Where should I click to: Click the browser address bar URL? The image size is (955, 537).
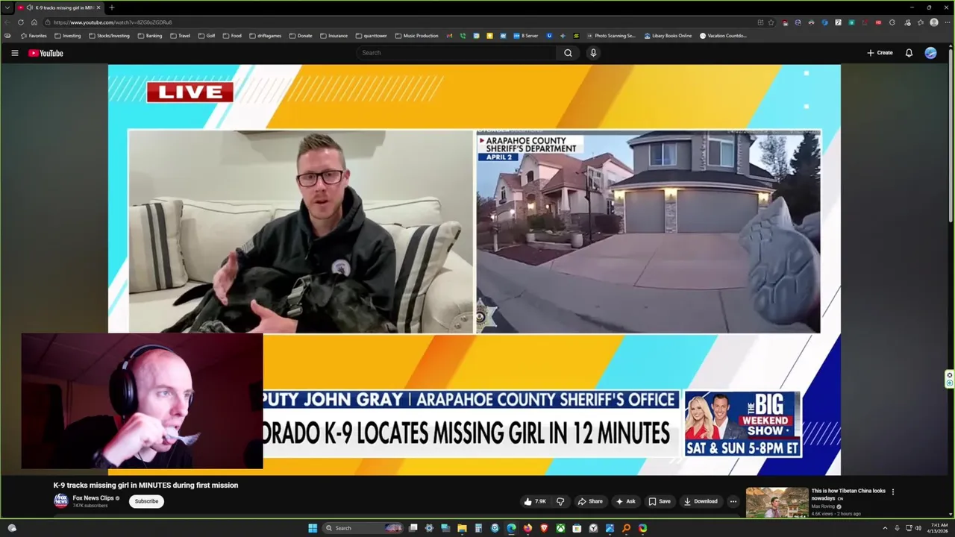[x=112, y=22]
